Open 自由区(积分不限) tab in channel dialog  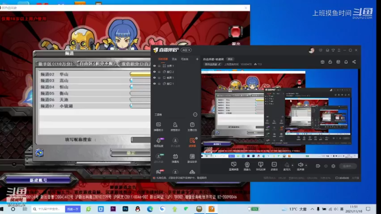pos(97,64)
